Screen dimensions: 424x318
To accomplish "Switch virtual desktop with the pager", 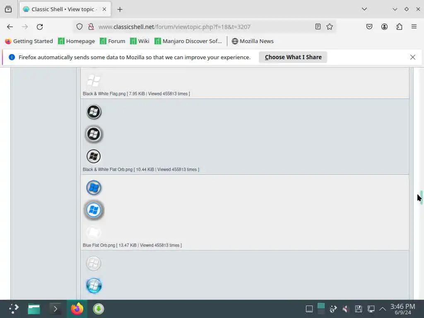I will click(321, 308).
